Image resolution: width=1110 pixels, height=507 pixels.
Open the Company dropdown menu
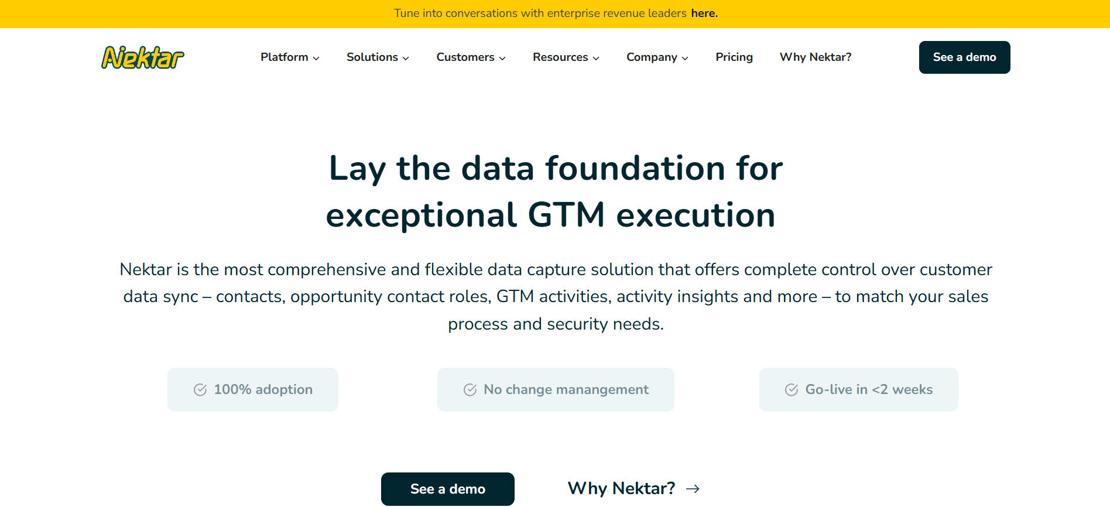tap(657, 57)
